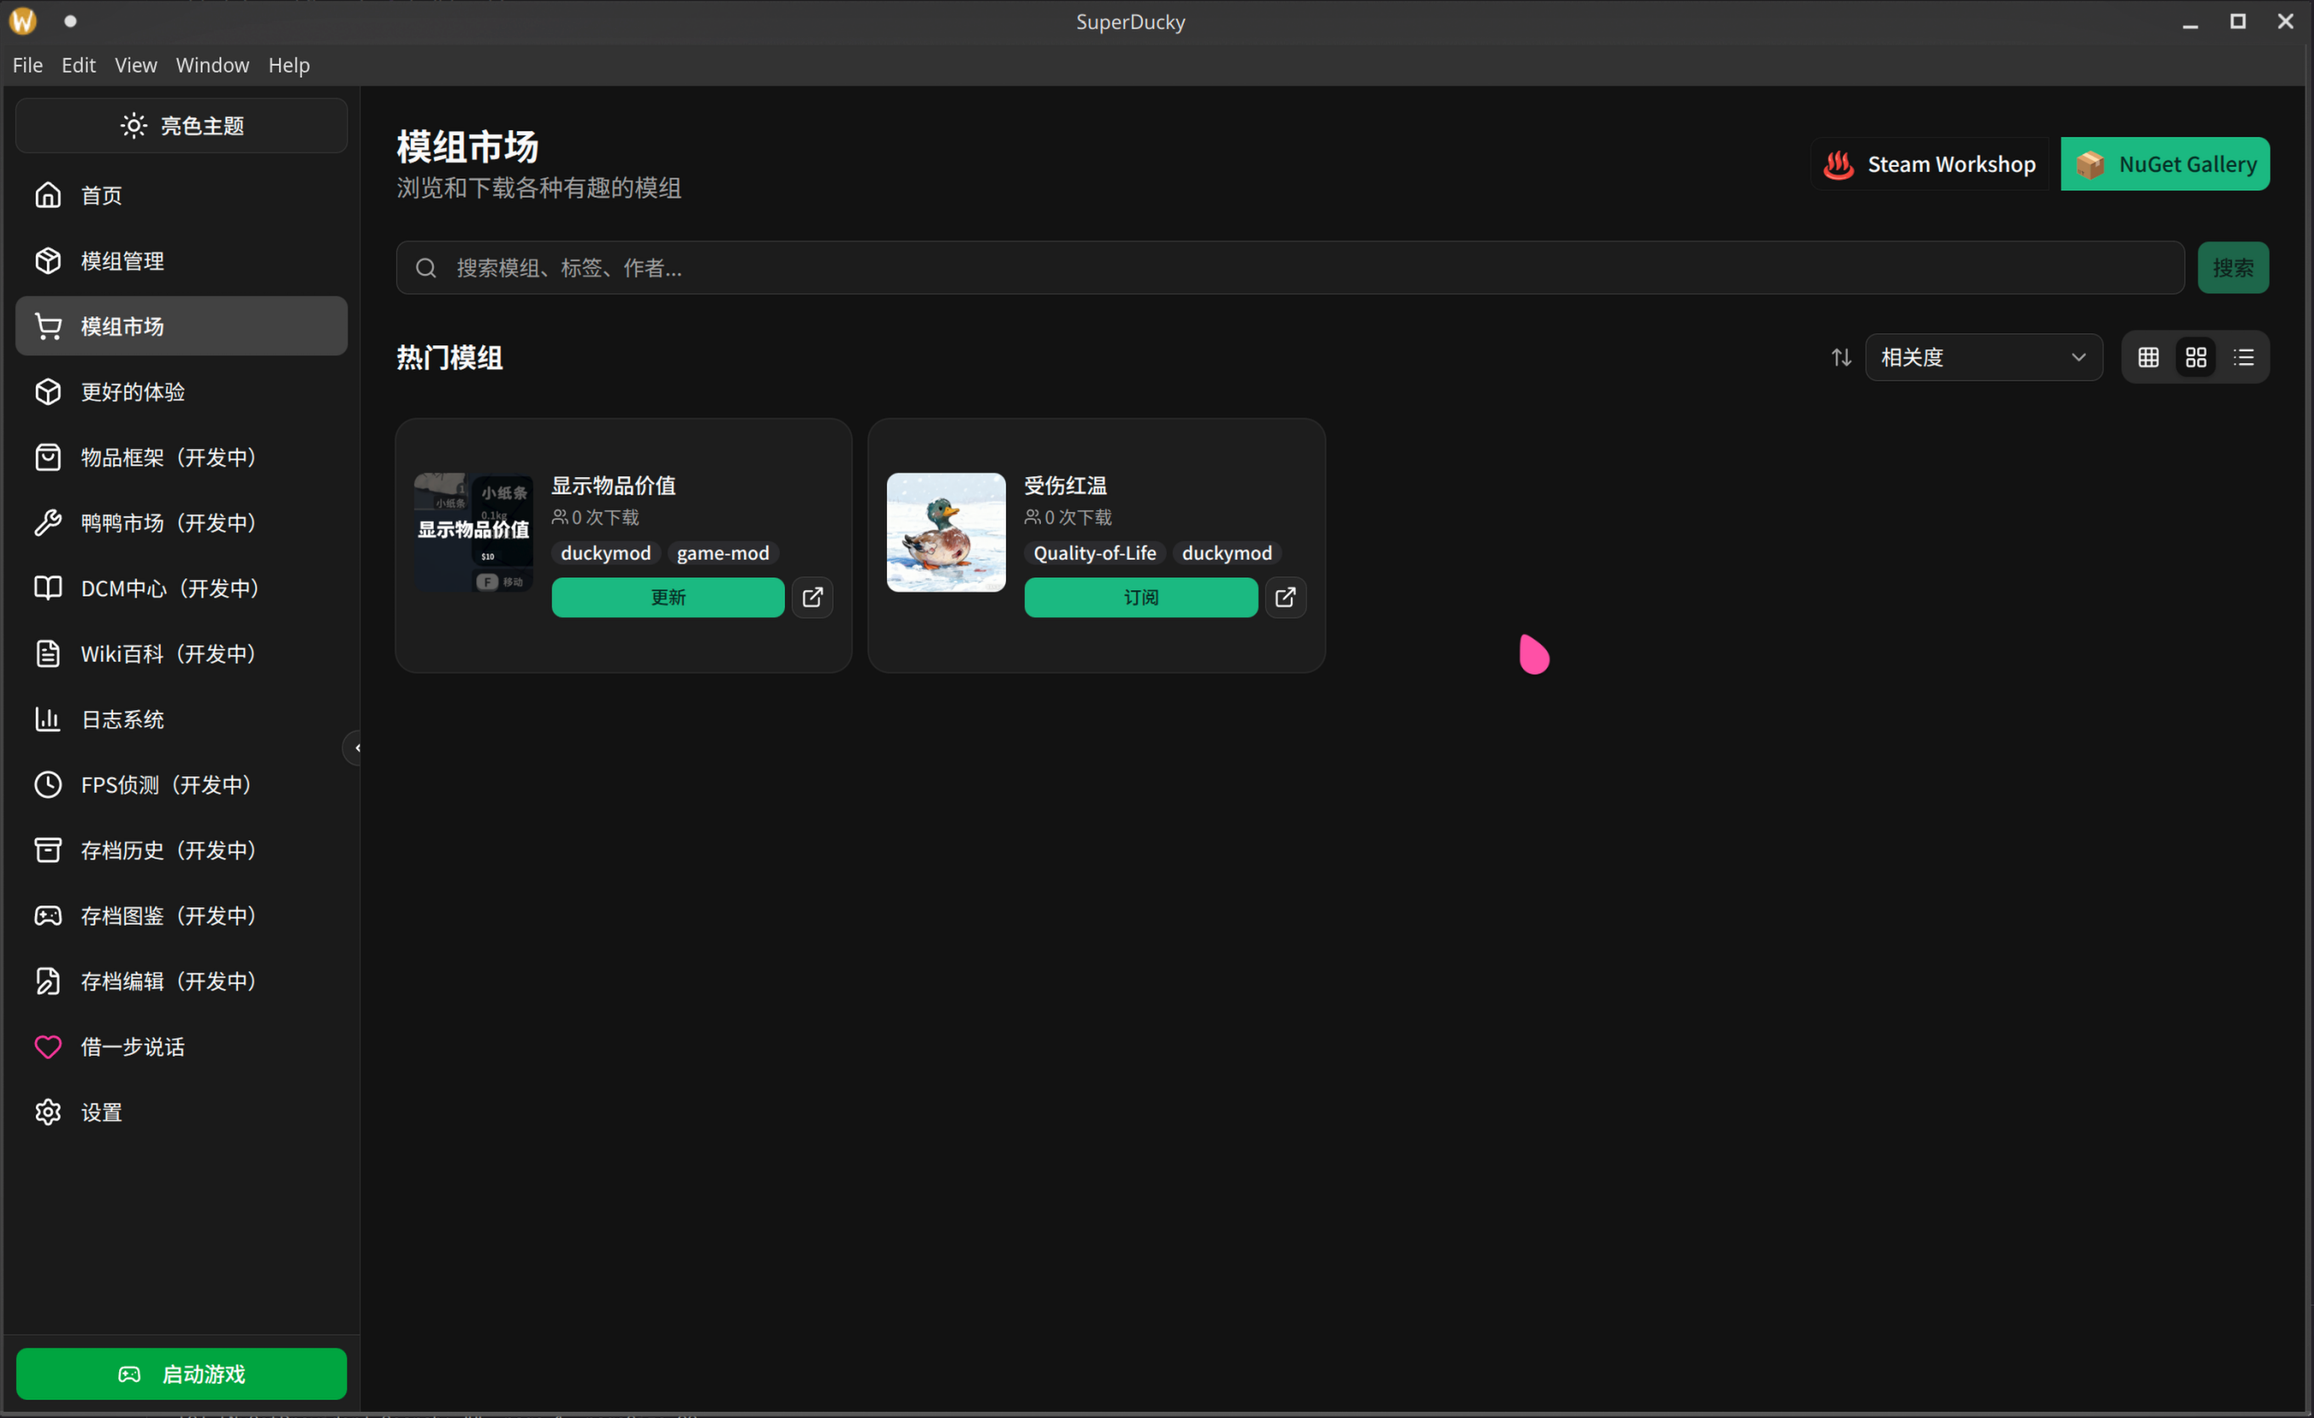The image size is (2314, 1418).
Task: Subscribe to 受伤红温 mod via 订阅 button
Action: (1140, 598)
